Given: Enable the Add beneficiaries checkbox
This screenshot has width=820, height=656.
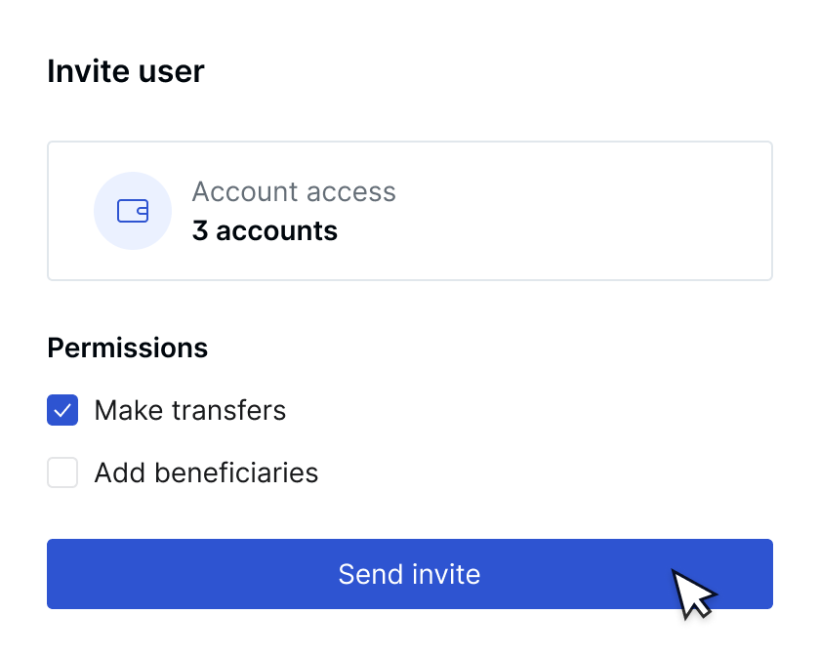Looking at the screenshot, I should tap(62, 472).
